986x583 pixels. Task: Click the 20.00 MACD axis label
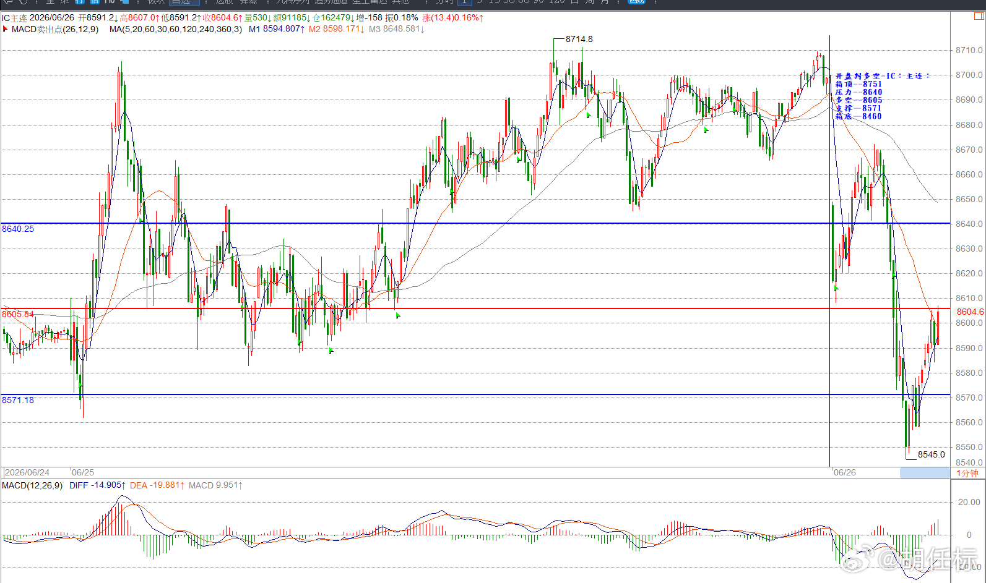(969, 502)
